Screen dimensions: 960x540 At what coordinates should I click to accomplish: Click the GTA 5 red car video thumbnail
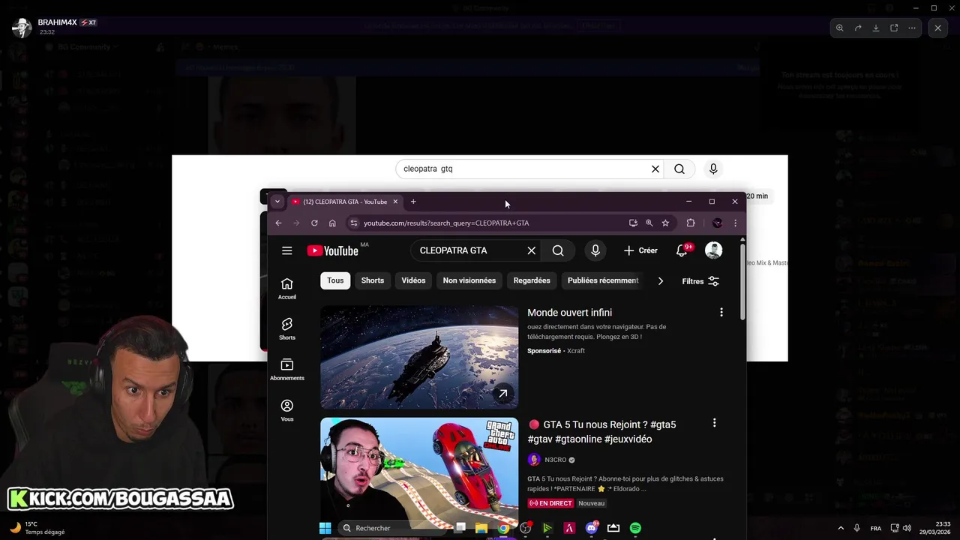tap(419, 473)
